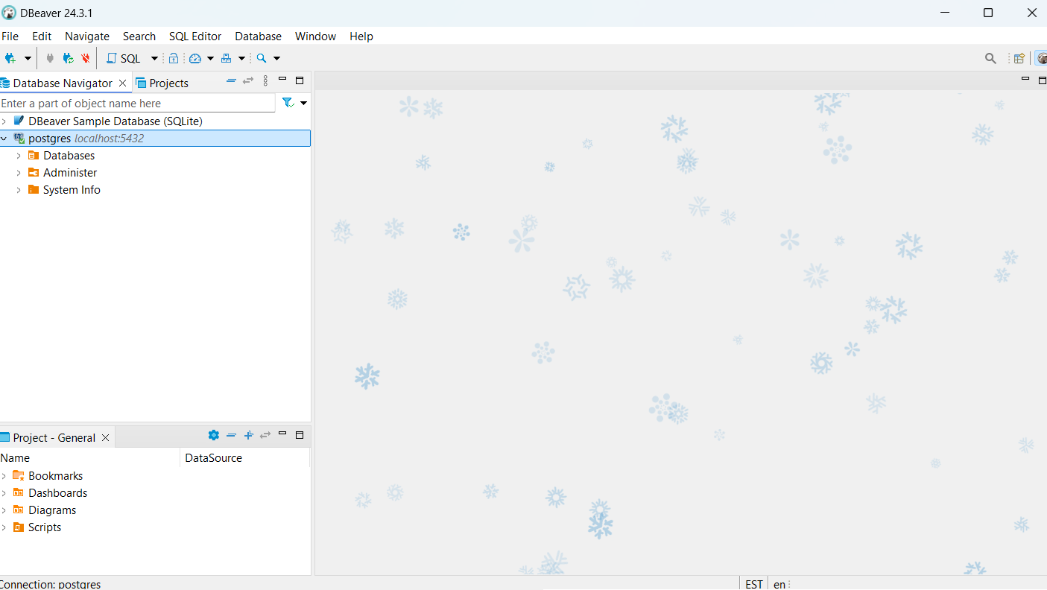The height and width of the screenshot is (590, 1047).
Task: Click the Project General settings gear
Action: [x=214, y=435]
